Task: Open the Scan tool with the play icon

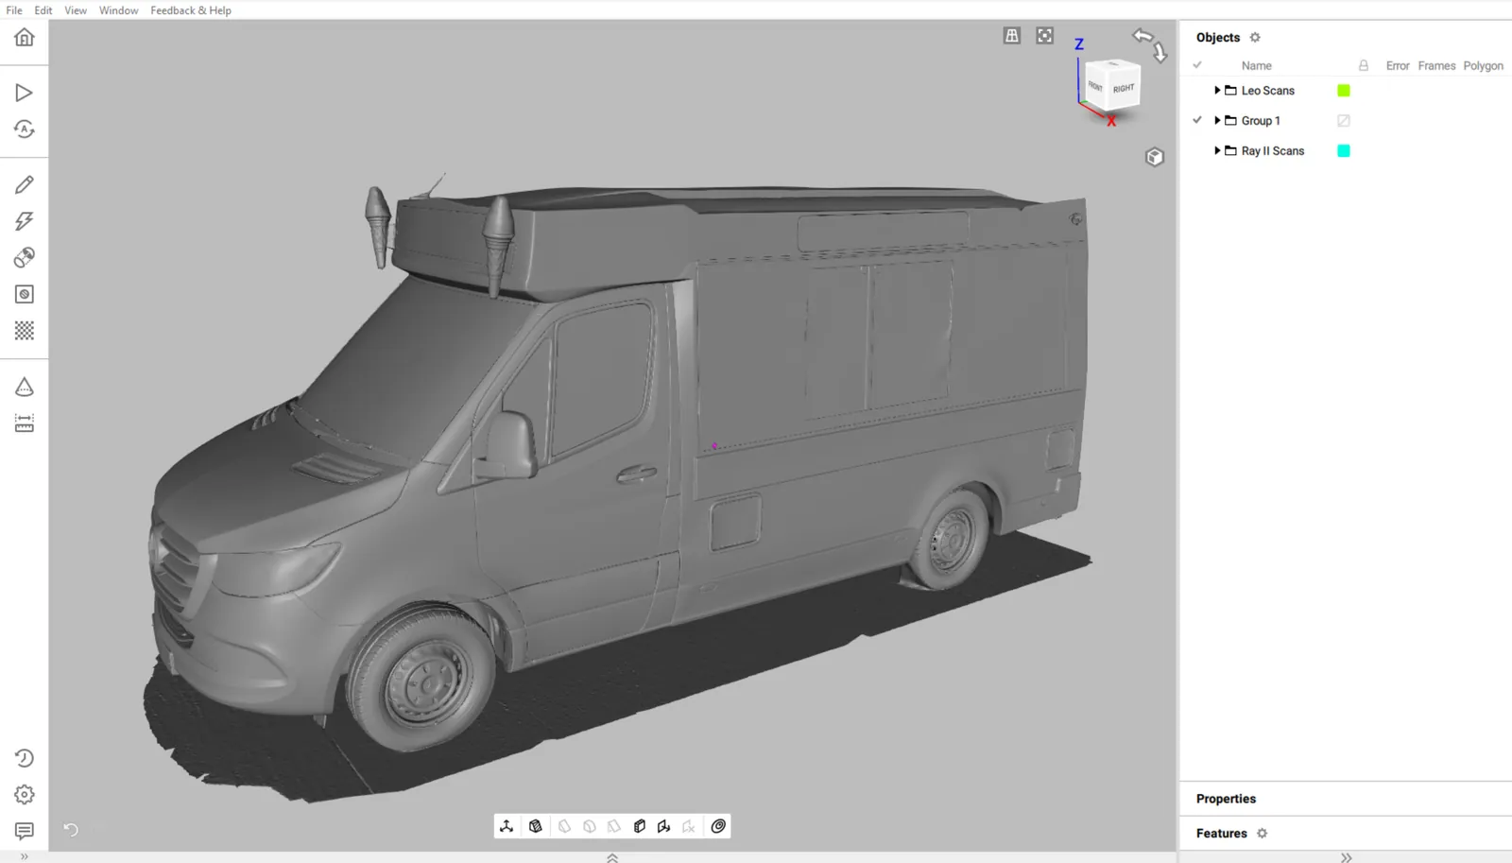Action: point(25,93)
